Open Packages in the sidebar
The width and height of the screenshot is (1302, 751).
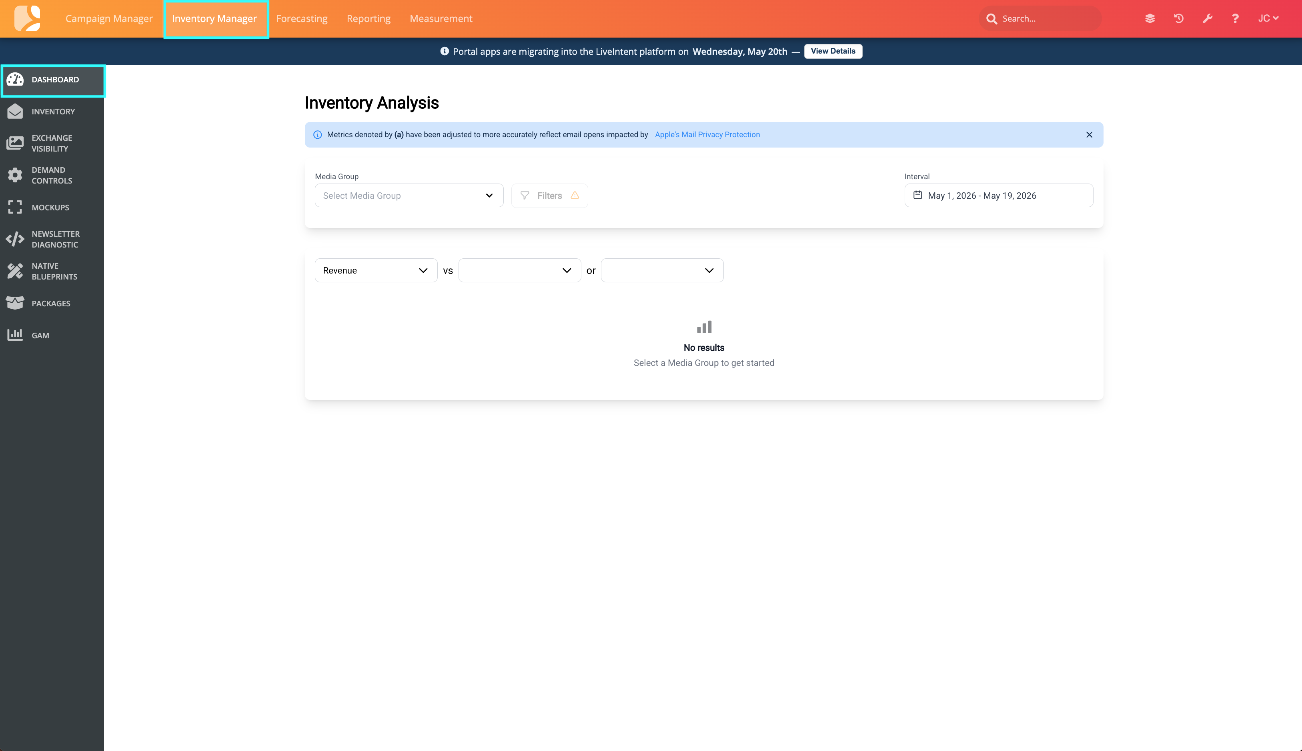click(x=52, y=303)
